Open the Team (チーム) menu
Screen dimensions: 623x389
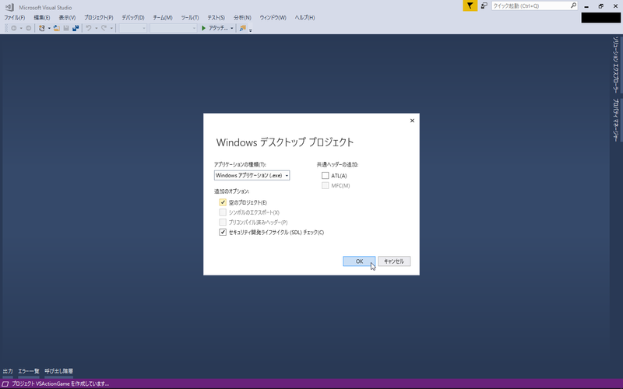tap(163, 17)
